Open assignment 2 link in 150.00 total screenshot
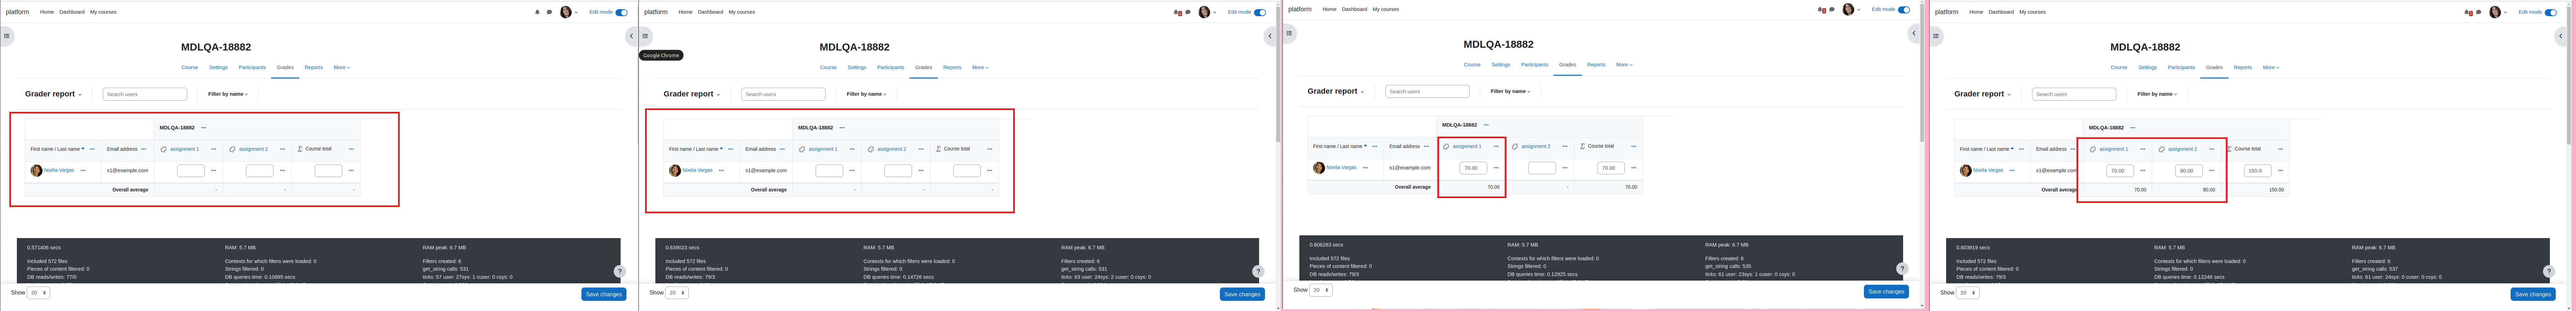The width and height of the screenshot is (2576, 311). tap(2182, 149)
